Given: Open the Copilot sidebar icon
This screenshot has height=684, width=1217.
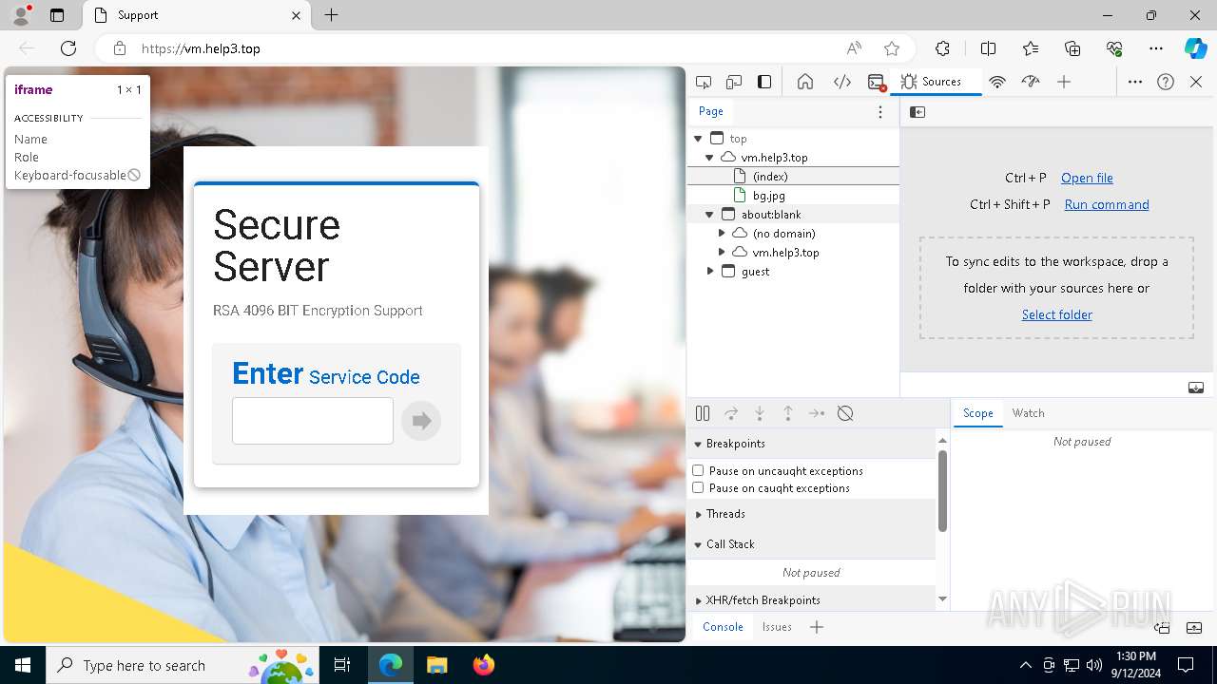Looking at the screenshot, I should [x=1195, y=48].
